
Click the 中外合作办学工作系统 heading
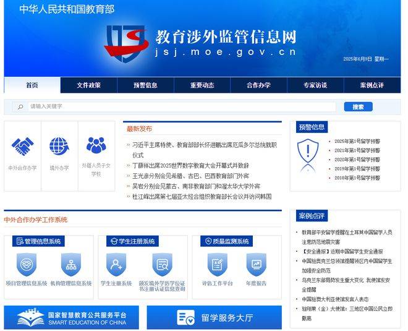point(36,220)
